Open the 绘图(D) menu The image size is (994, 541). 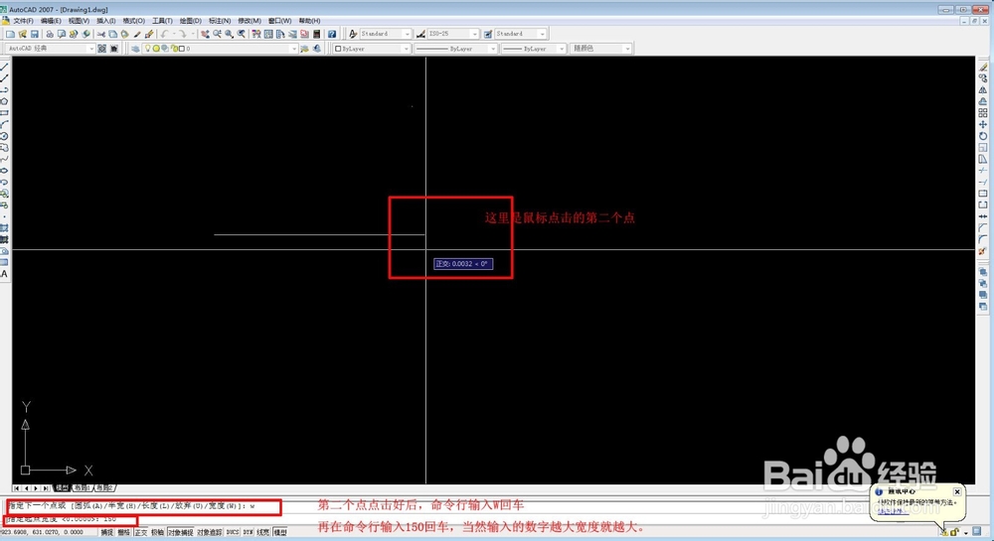(x=190, y=20)
